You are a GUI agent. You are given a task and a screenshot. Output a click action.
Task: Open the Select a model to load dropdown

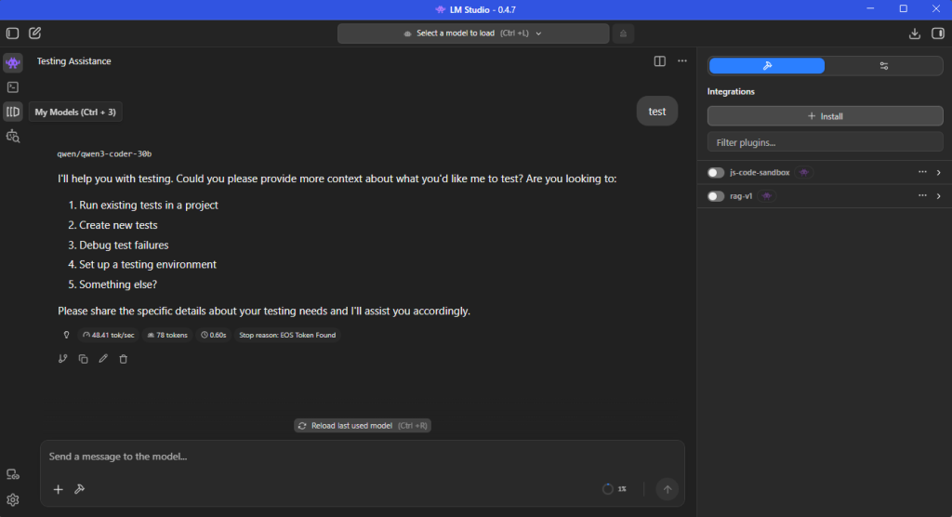coord(473,33)
